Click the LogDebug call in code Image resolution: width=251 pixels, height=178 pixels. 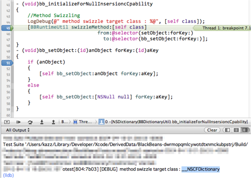[39, 21]
